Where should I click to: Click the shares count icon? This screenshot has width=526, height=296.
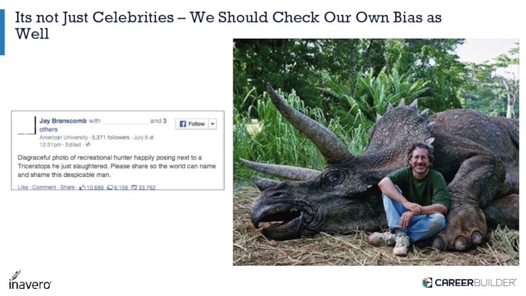click(x=134, y=187)
